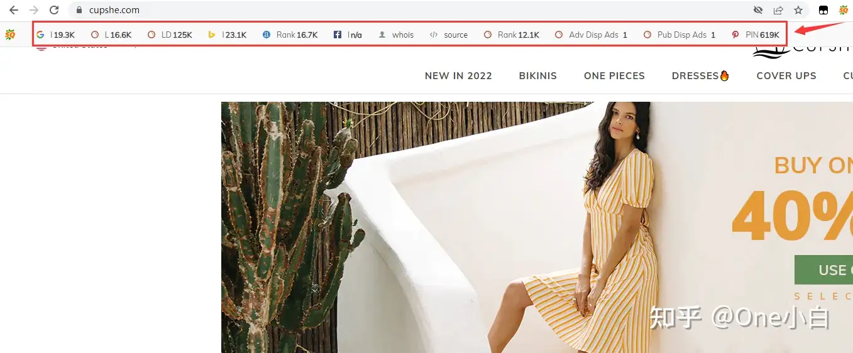Screen dimensions: 853x353
Task: Open Alexa Rank 16.7K parameter
Action: point(290,35)
